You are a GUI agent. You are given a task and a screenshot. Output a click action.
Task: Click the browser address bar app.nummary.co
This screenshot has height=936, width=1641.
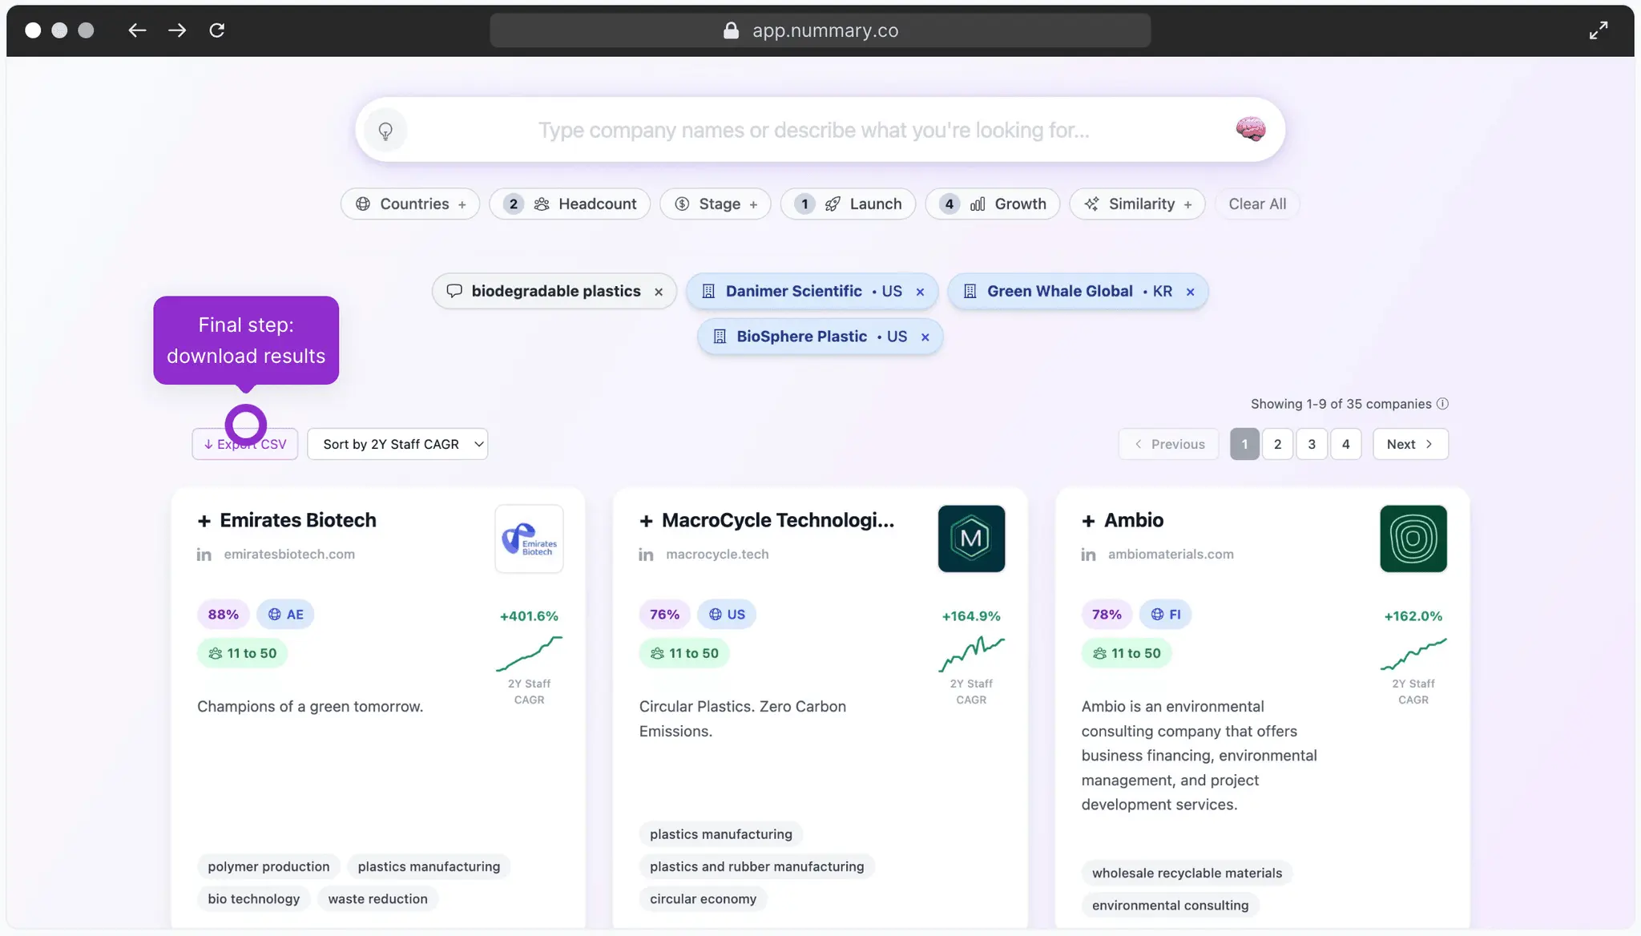click(820, 30)
